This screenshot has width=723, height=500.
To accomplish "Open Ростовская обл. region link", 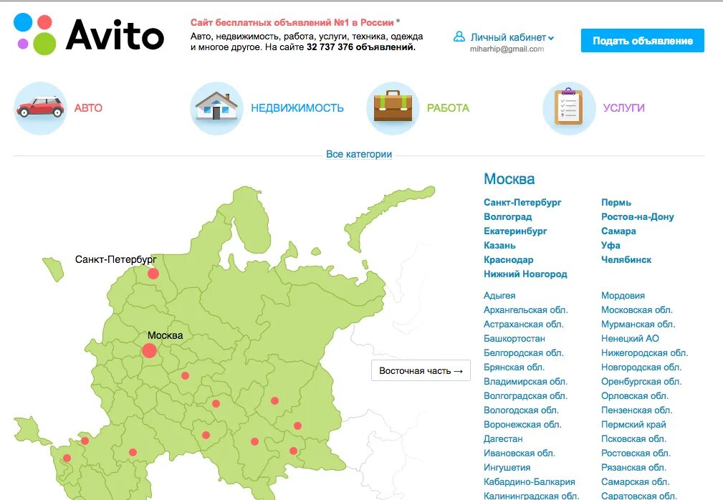I will 636,453.
